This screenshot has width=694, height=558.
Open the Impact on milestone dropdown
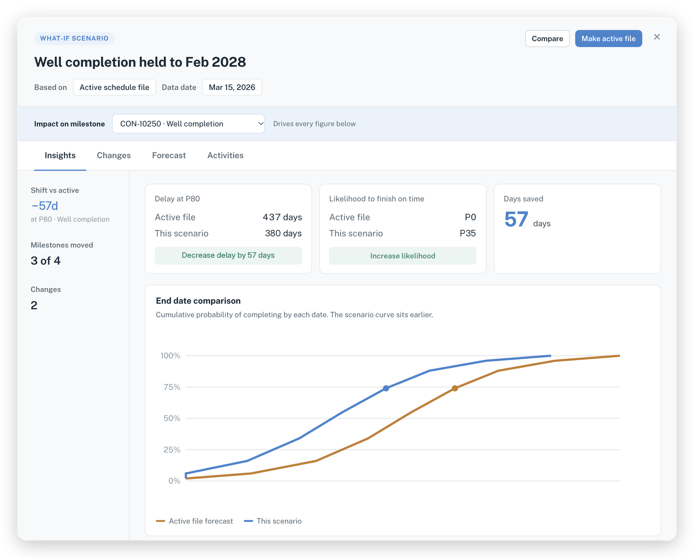(x=188, y=124)
